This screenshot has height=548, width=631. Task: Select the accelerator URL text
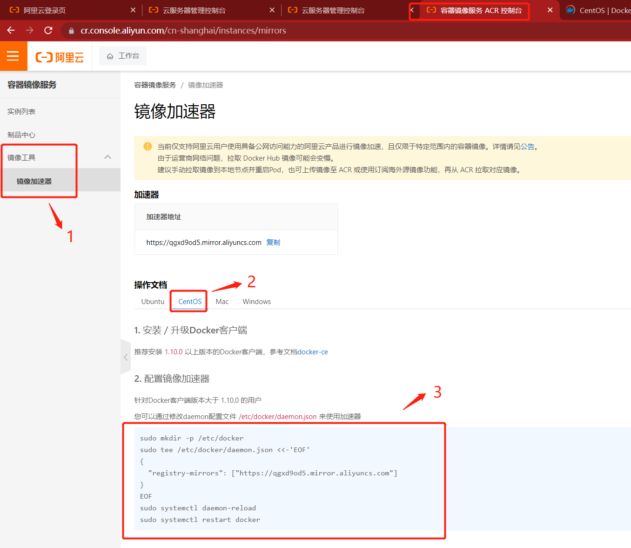pos(204,242)
